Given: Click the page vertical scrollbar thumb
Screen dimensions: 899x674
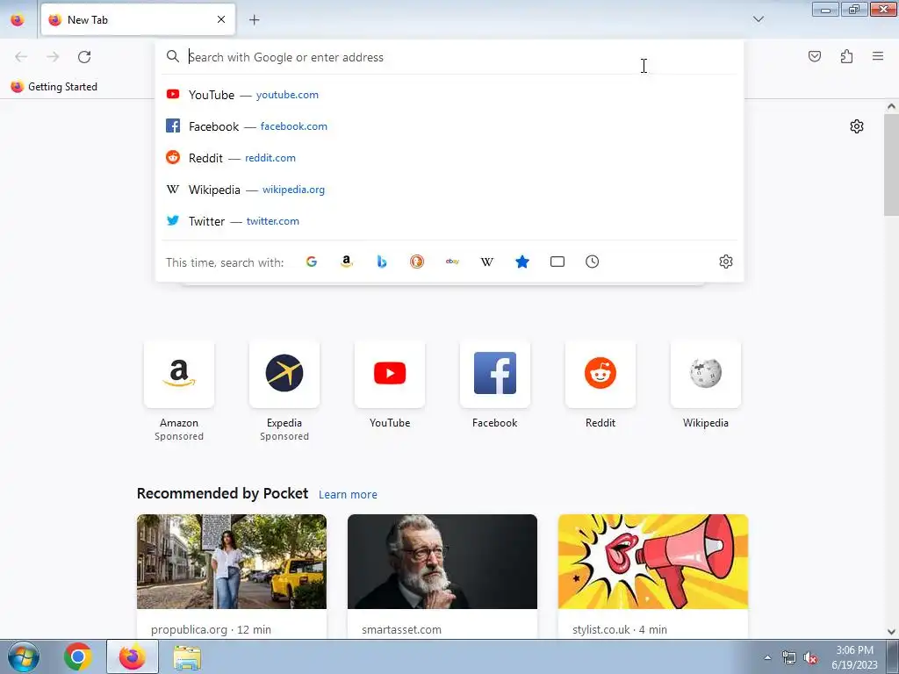Looking at the screenshot, I should (x=891, y=164).
